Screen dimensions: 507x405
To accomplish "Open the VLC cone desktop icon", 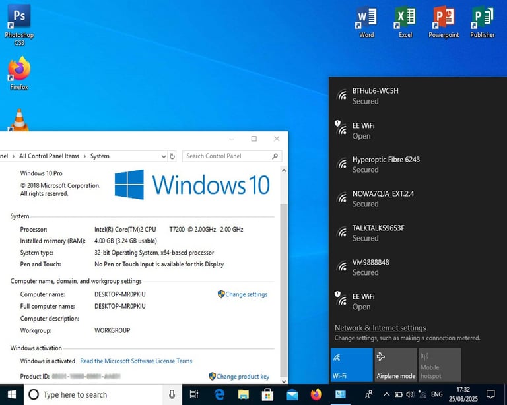I will pos(19,120).
